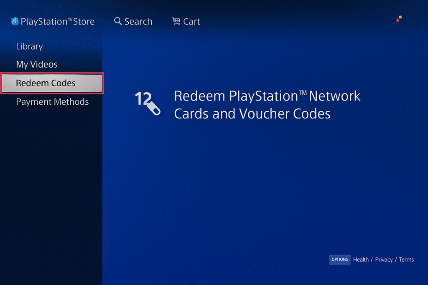428x285 pixels.
Task: Click the shopping cart icon
Action: tap(176, 21)
